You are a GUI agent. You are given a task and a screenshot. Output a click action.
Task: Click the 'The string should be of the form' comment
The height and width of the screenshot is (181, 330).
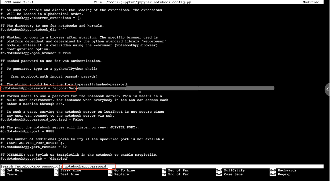click(x=64, y=84)
